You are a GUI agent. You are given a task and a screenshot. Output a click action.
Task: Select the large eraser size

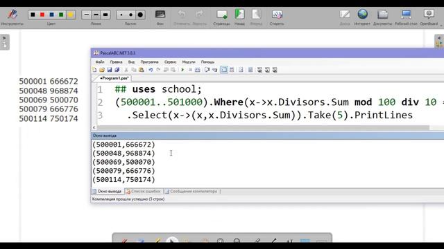pos(140,15)
